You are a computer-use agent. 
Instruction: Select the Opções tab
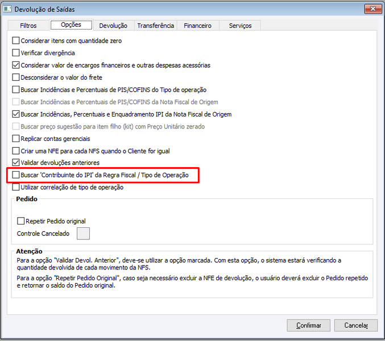[71, 25]
